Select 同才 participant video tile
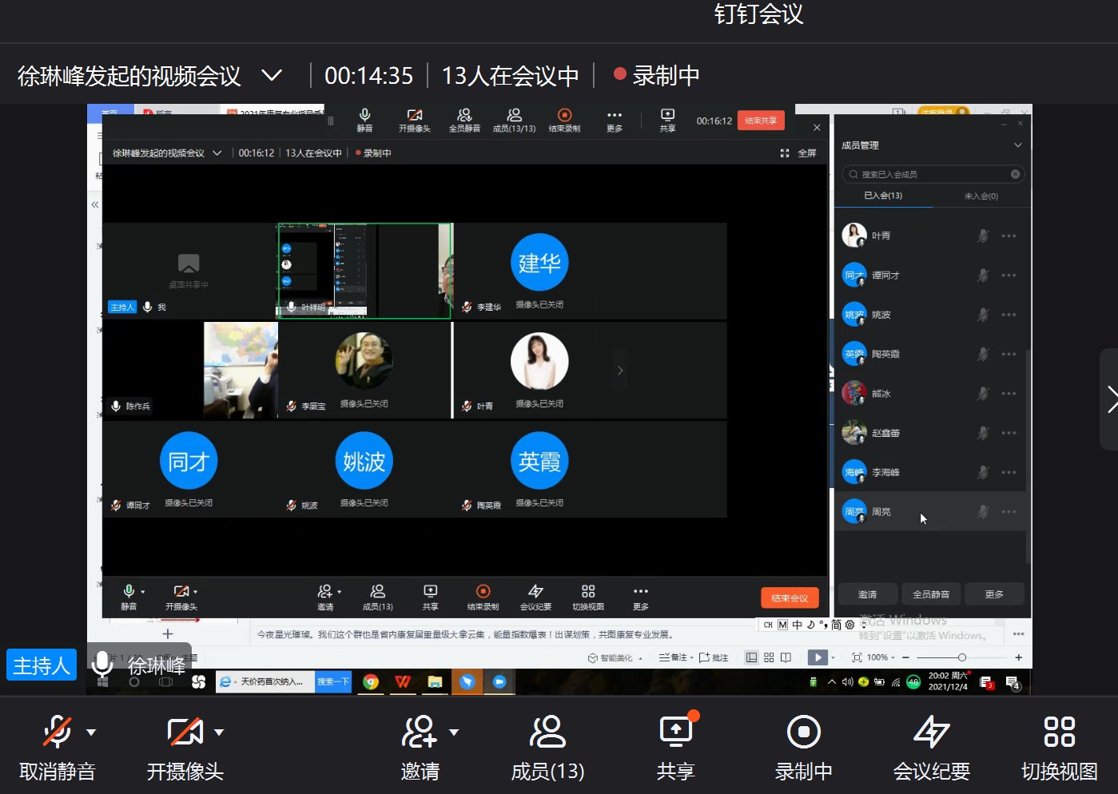Viewport: 1118px width, 794px height. point(189,470)
